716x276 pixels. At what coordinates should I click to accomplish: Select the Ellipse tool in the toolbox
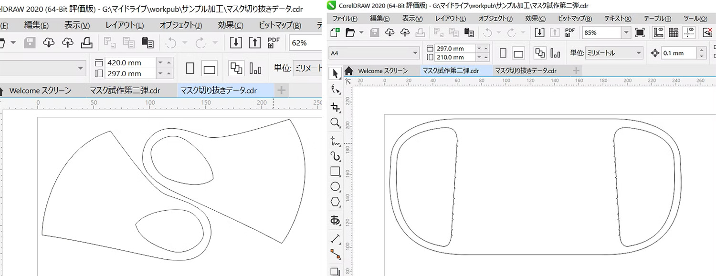tap(335, 187)
